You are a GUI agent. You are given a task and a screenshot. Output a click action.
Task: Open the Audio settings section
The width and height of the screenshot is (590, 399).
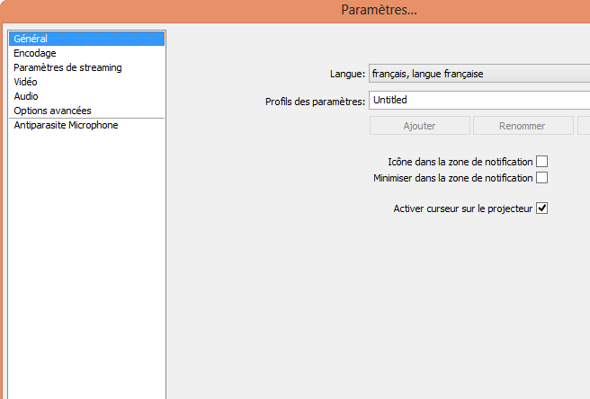pos(86,96)
